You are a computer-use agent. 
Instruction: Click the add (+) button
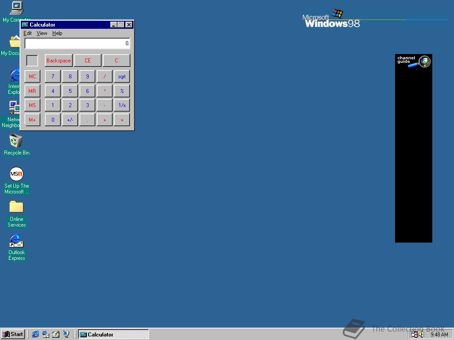[x=105, y=120]
